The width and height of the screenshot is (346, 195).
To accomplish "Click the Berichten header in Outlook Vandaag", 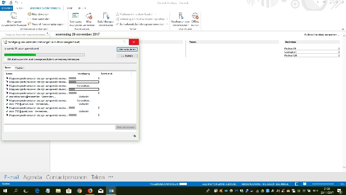I will 290,42.
